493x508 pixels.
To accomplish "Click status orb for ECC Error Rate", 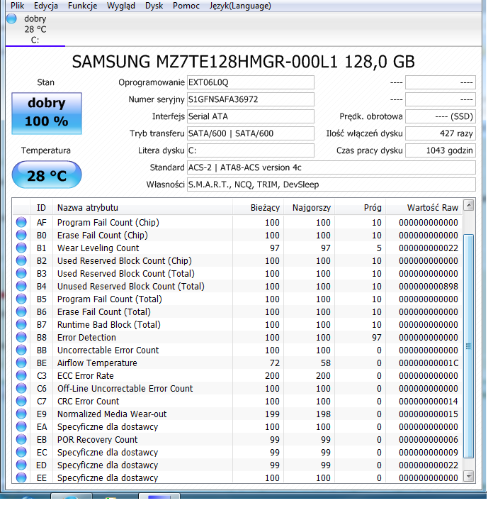I will pyautogui.click(x=21, y=375).
